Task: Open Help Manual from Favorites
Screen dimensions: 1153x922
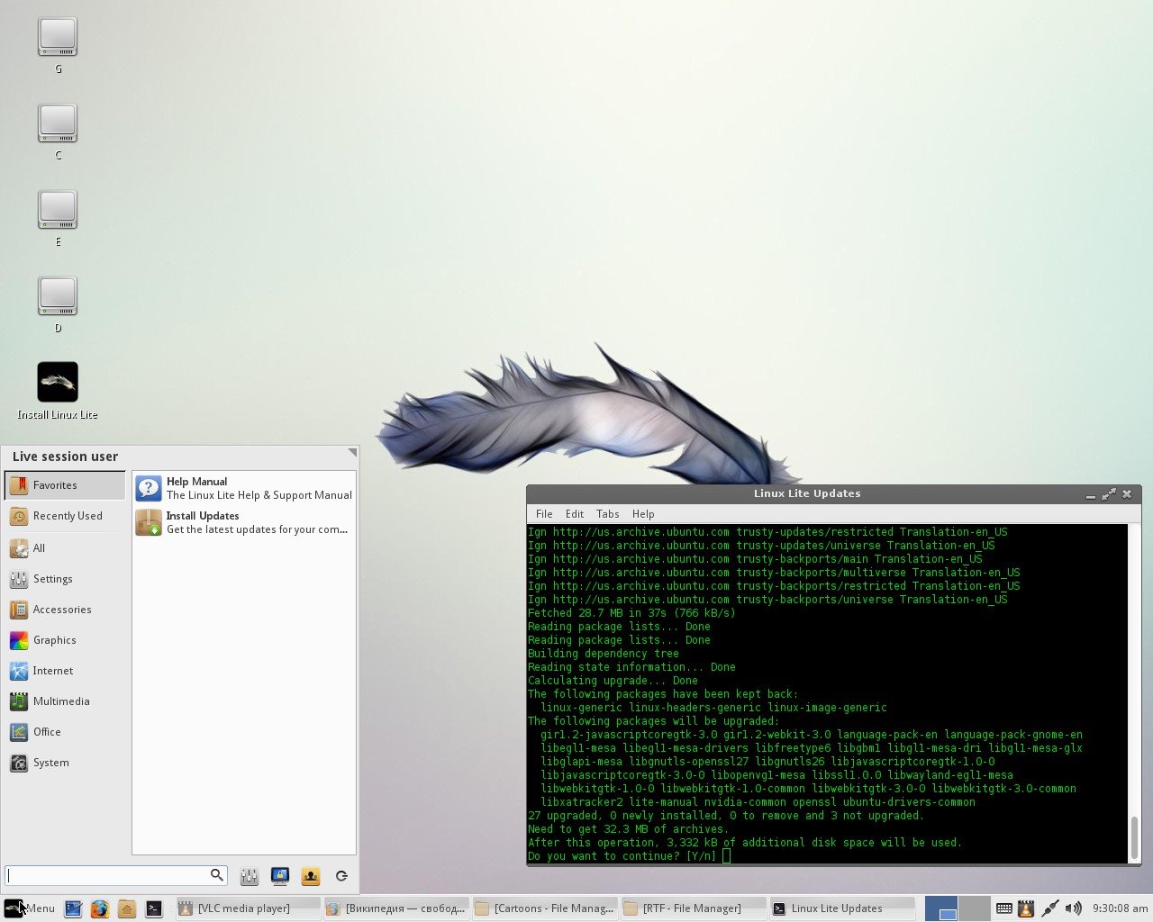Action: (244, 488)
